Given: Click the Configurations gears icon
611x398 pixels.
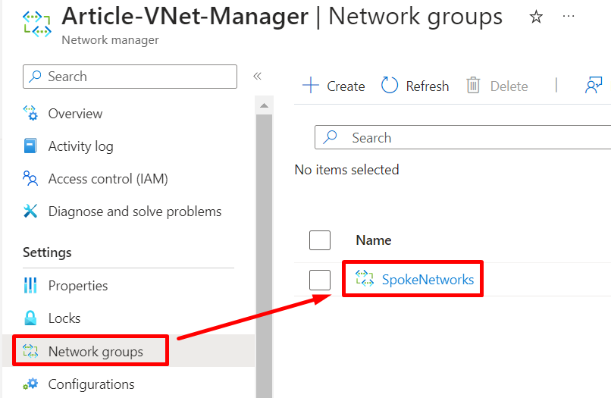Looking at the screenshot, I should (30, 384).
